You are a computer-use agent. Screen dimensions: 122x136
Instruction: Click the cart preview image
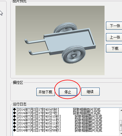60,40
